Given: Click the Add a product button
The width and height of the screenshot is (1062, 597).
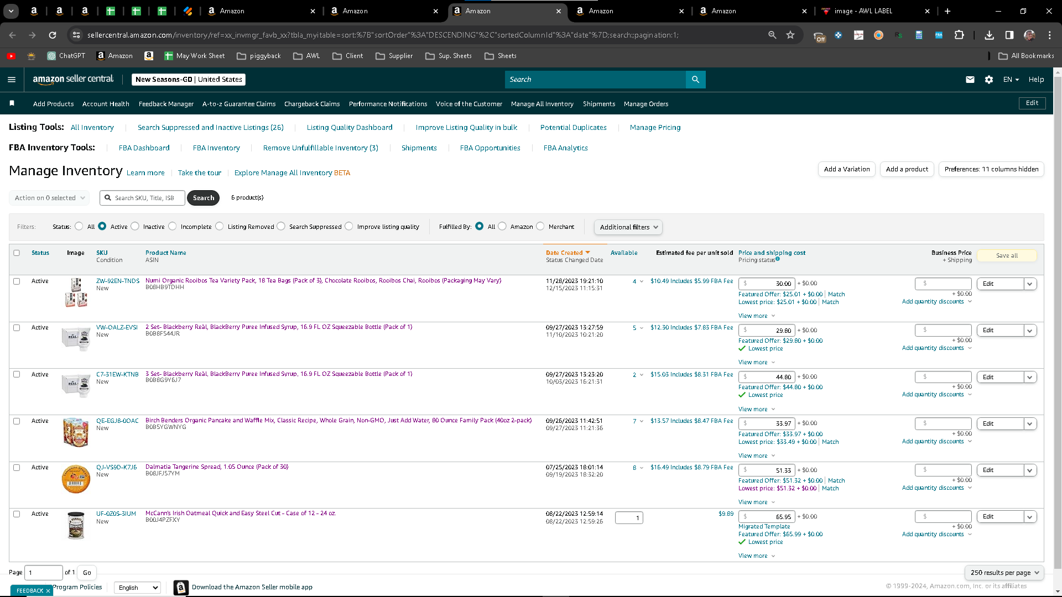Looking at the screenshot, I should 907,169.
